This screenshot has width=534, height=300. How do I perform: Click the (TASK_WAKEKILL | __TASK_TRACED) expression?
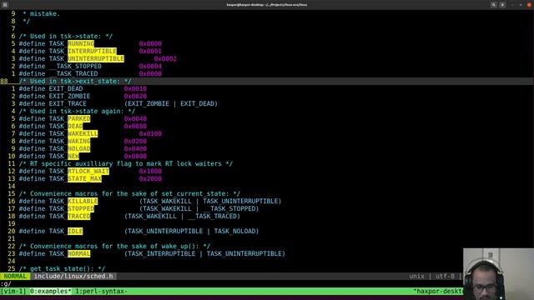[x=182, y=216]
